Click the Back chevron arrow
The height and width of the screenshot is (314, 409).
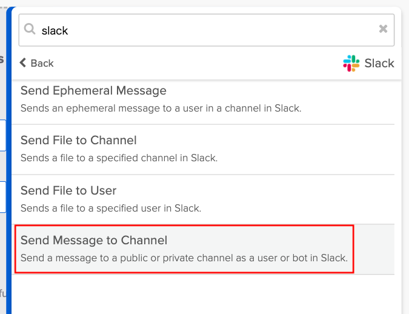tap(23, 62)
